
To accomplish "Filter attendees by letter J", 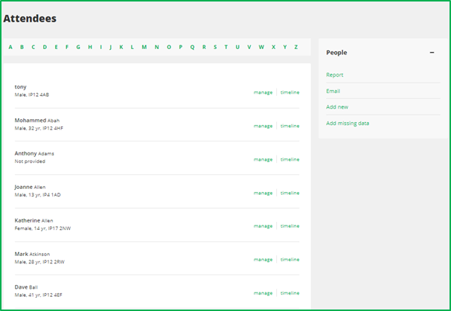I will (110, 47).
